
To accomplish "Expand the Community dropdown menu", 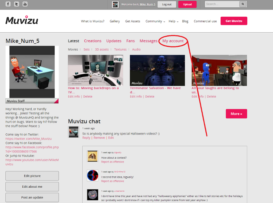I will [x=155, y=21].
